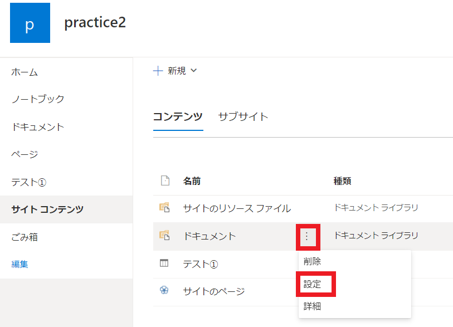The image size is (453, 327).
Task: Expand the 新規 dropdown chevron
Action: 193,71
